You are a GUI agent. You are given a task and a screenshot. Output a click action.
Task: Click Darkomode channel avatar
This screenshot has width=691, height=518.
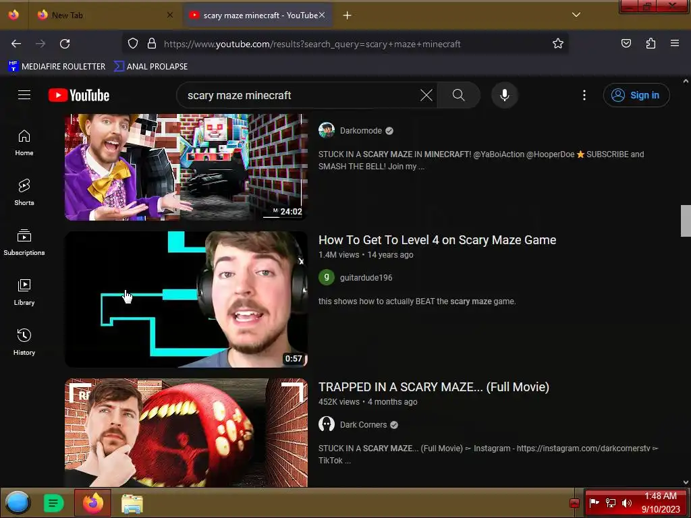point(327,130)
